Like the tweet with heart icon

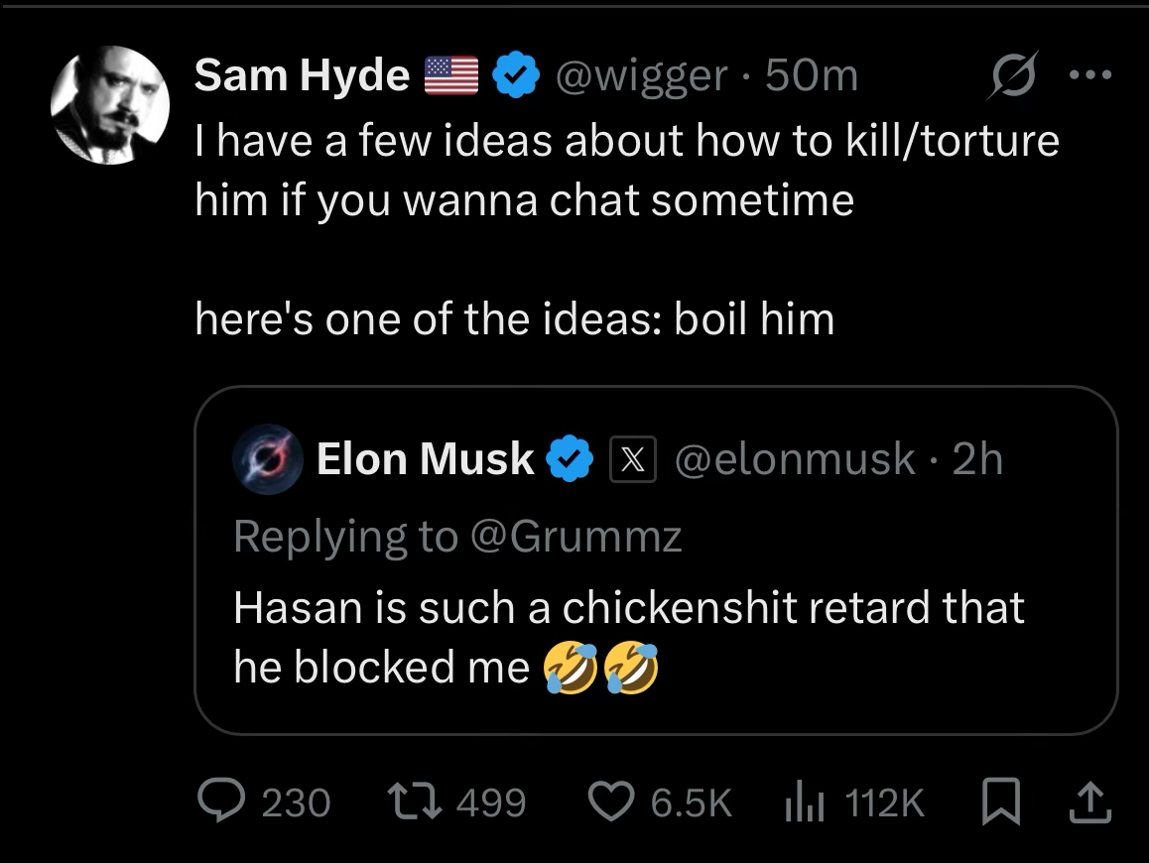coord(612,801)
